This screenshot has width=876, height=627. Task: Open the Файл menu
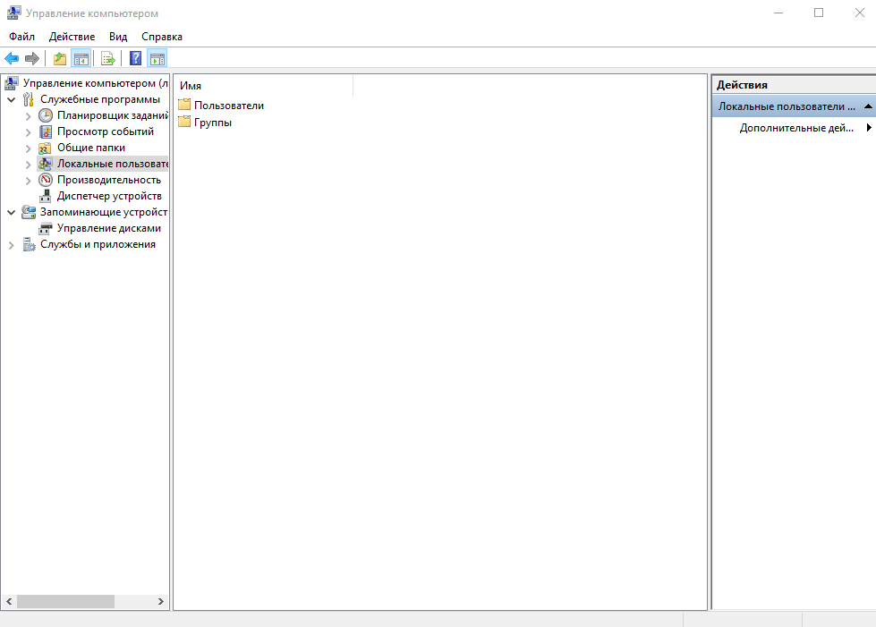click(x=21, y=37)
